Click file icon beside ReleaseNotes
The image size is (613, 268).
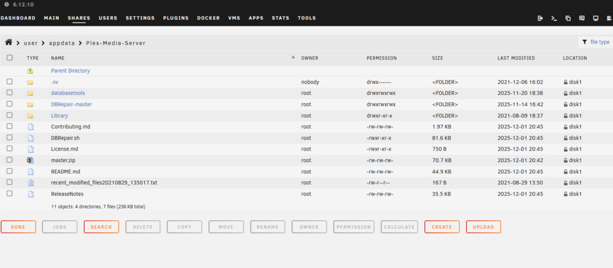[x=31, y=194]
